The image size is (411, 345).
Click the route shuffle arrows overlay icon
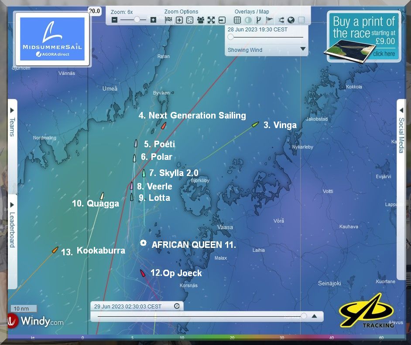pos(281,20)
